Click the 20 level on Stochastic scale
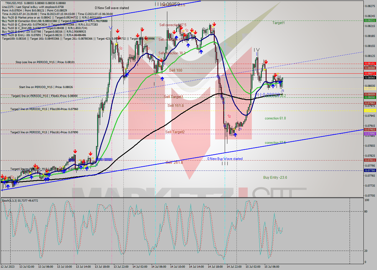Screen dimensions: 377x270 [x=366, y=251]
